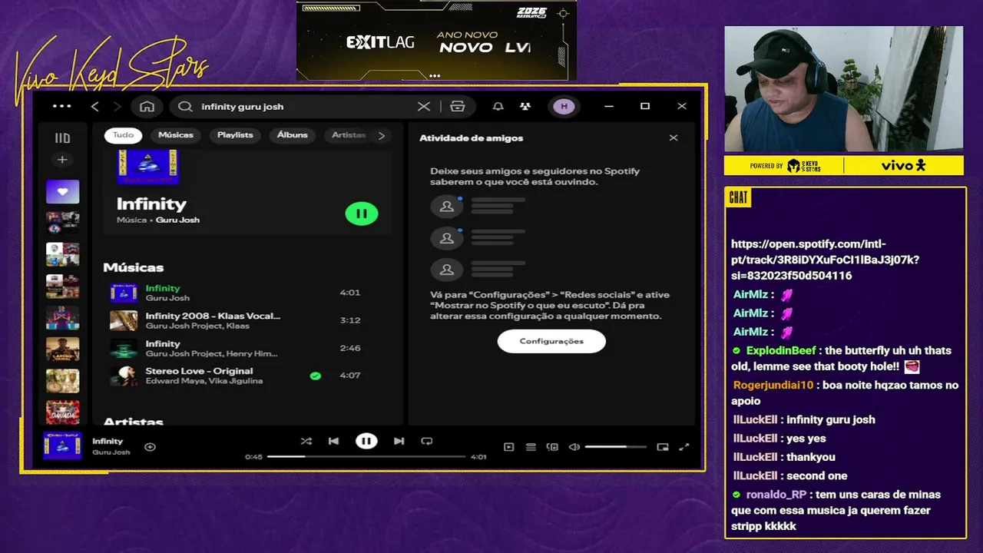Click the search magnifier icon

(185, 107)
